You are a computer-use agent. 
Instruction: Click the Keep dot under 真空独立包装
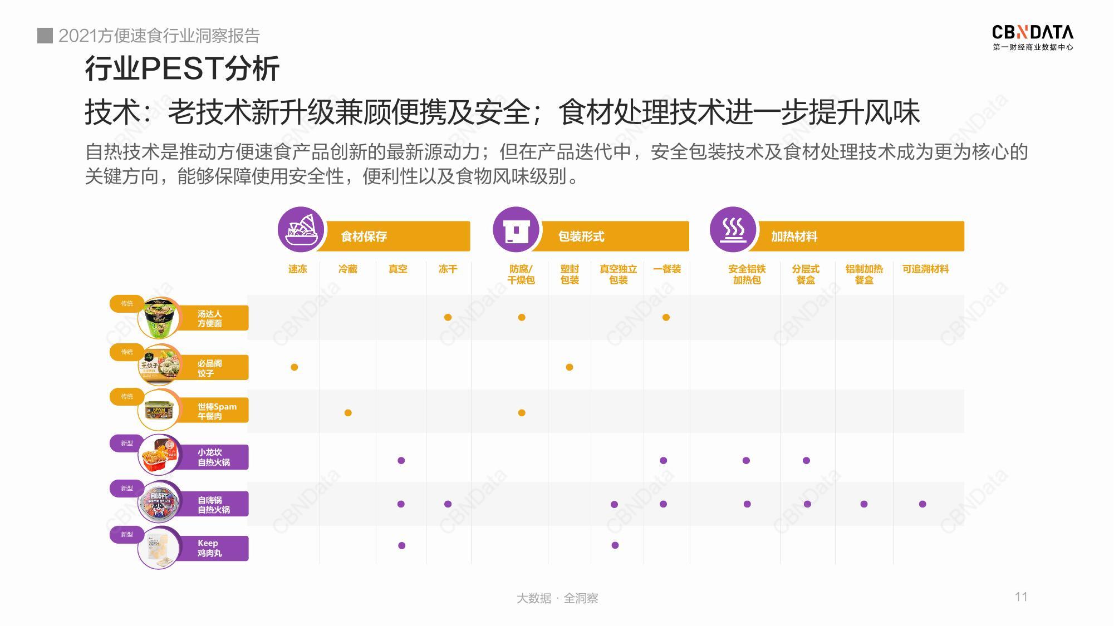615,545
